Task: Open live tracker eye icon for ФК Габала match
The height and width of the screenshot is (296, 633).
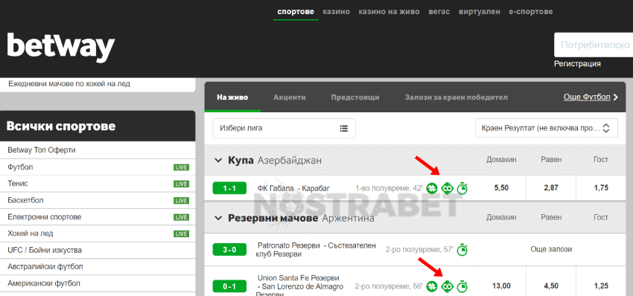Action: pos(448,188)
